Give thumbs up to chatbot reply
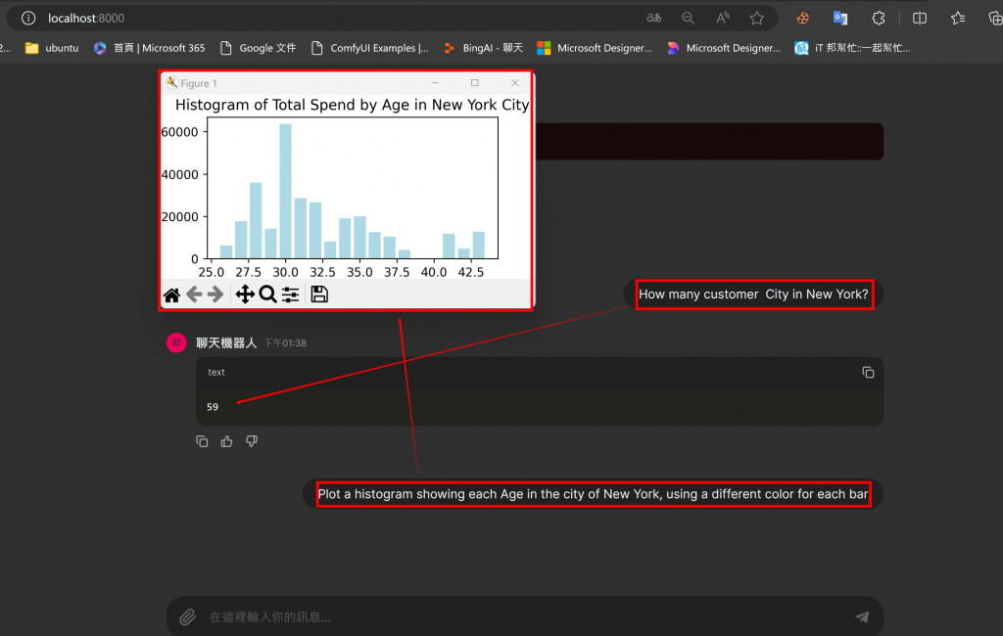This screenshot has height=636, width=1003. tap(226, 441)
